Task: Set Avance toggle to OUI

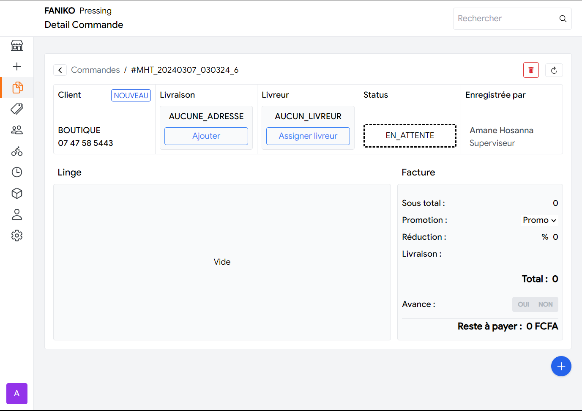Action: pos(523,304)
